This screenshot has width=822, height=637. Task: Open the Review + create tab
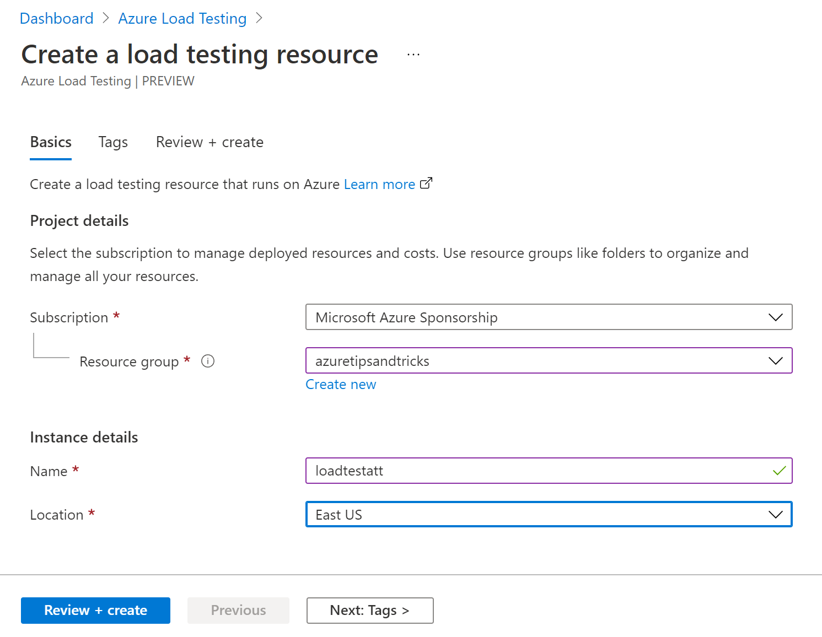(x=209, y=142)
